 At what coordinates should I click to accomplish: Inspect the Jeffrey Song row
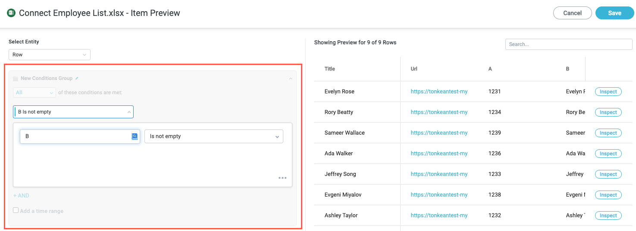[608, 174]
